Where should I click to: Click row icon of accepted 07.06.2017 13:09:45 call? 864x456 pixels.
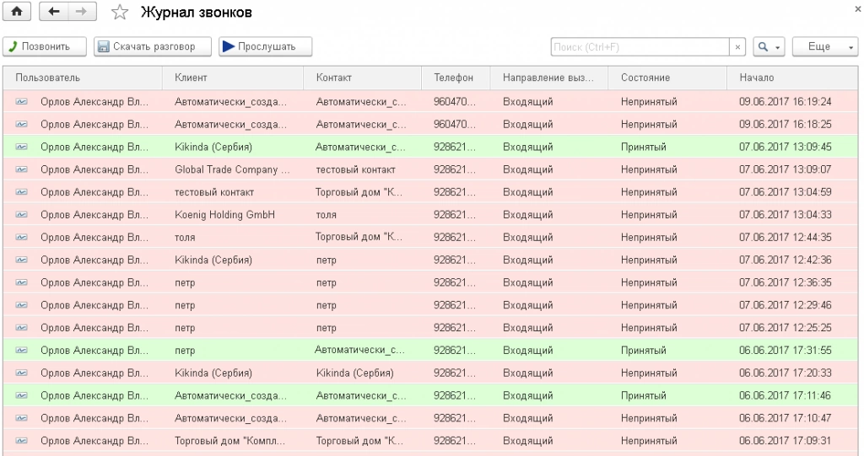click(x=21, y=148)
